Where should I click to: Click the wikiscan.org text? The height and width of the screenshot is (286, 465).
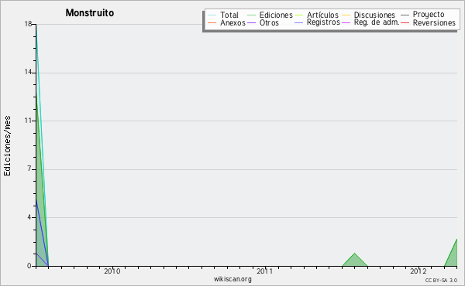coord(232,279)
